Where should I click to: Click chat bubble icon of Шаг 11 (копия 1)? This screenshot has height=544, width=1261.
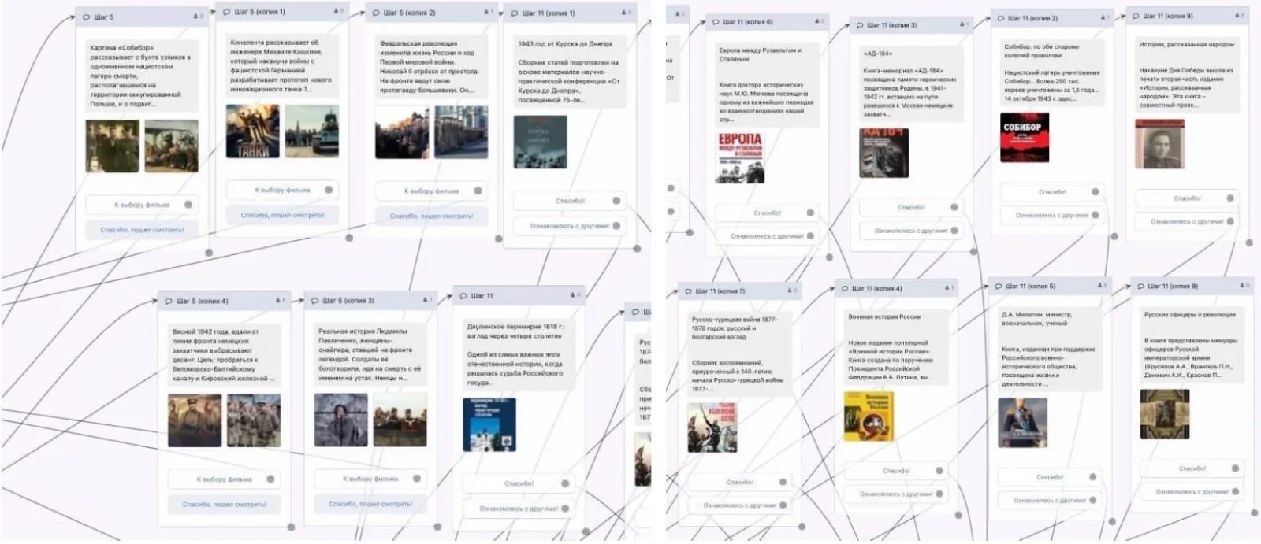click(515, 13)
